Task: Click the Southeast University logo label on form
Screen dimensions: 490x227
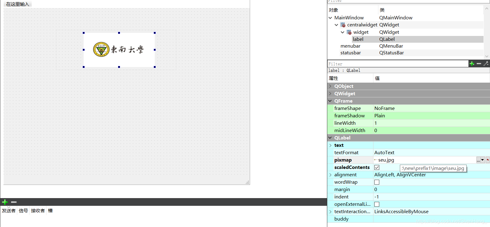Action: click(x=119, y=50)
